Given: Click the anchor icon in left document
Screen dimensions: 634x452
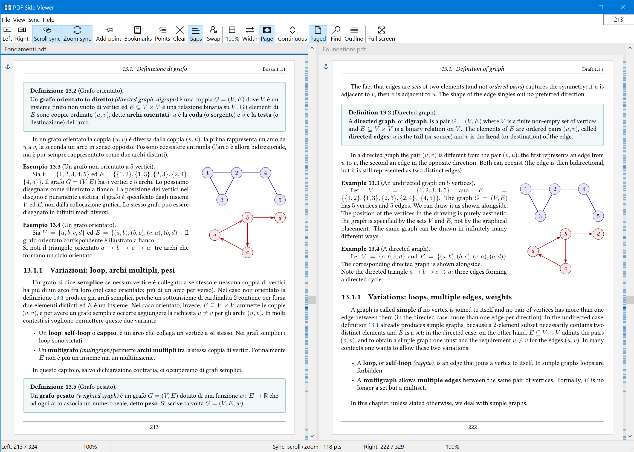Looking at the screenshot, I should tap(8, 66).
